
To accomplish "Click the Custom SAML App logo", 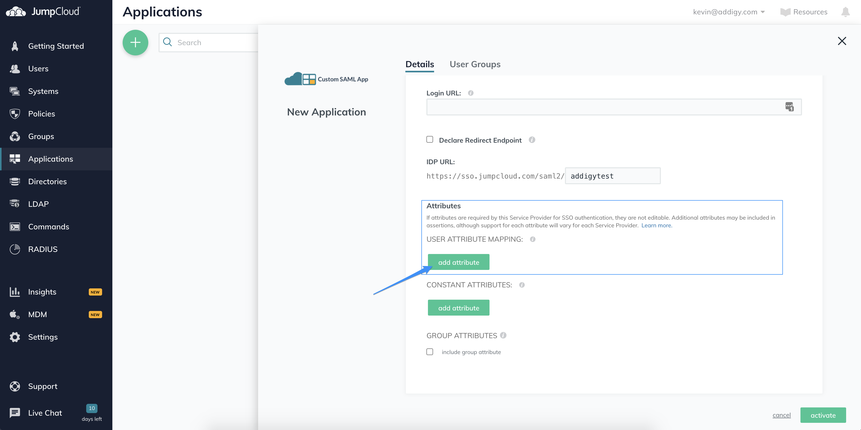I will tap(326, 79).
